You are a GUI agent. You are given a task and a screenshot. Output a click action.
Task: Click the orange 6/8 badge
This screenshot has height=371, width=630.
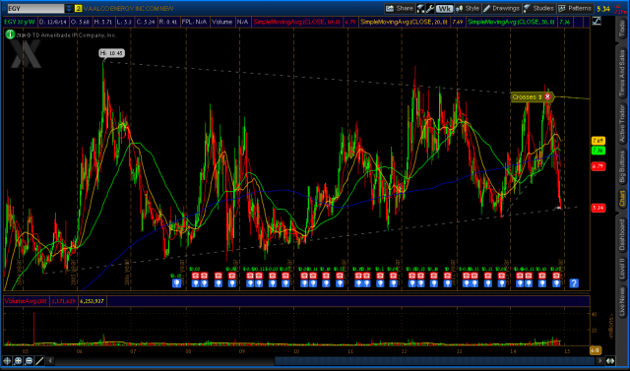[596, 350]
